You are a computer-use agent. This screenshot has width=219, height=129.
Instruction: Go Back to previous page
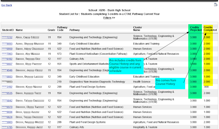(7, 5)
